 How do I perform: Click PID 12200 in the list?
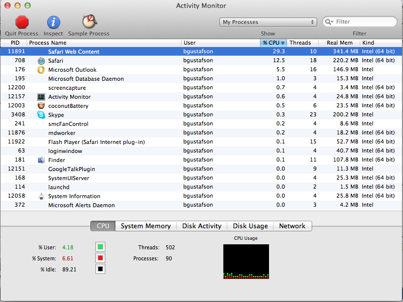click(x=17, y=87)
